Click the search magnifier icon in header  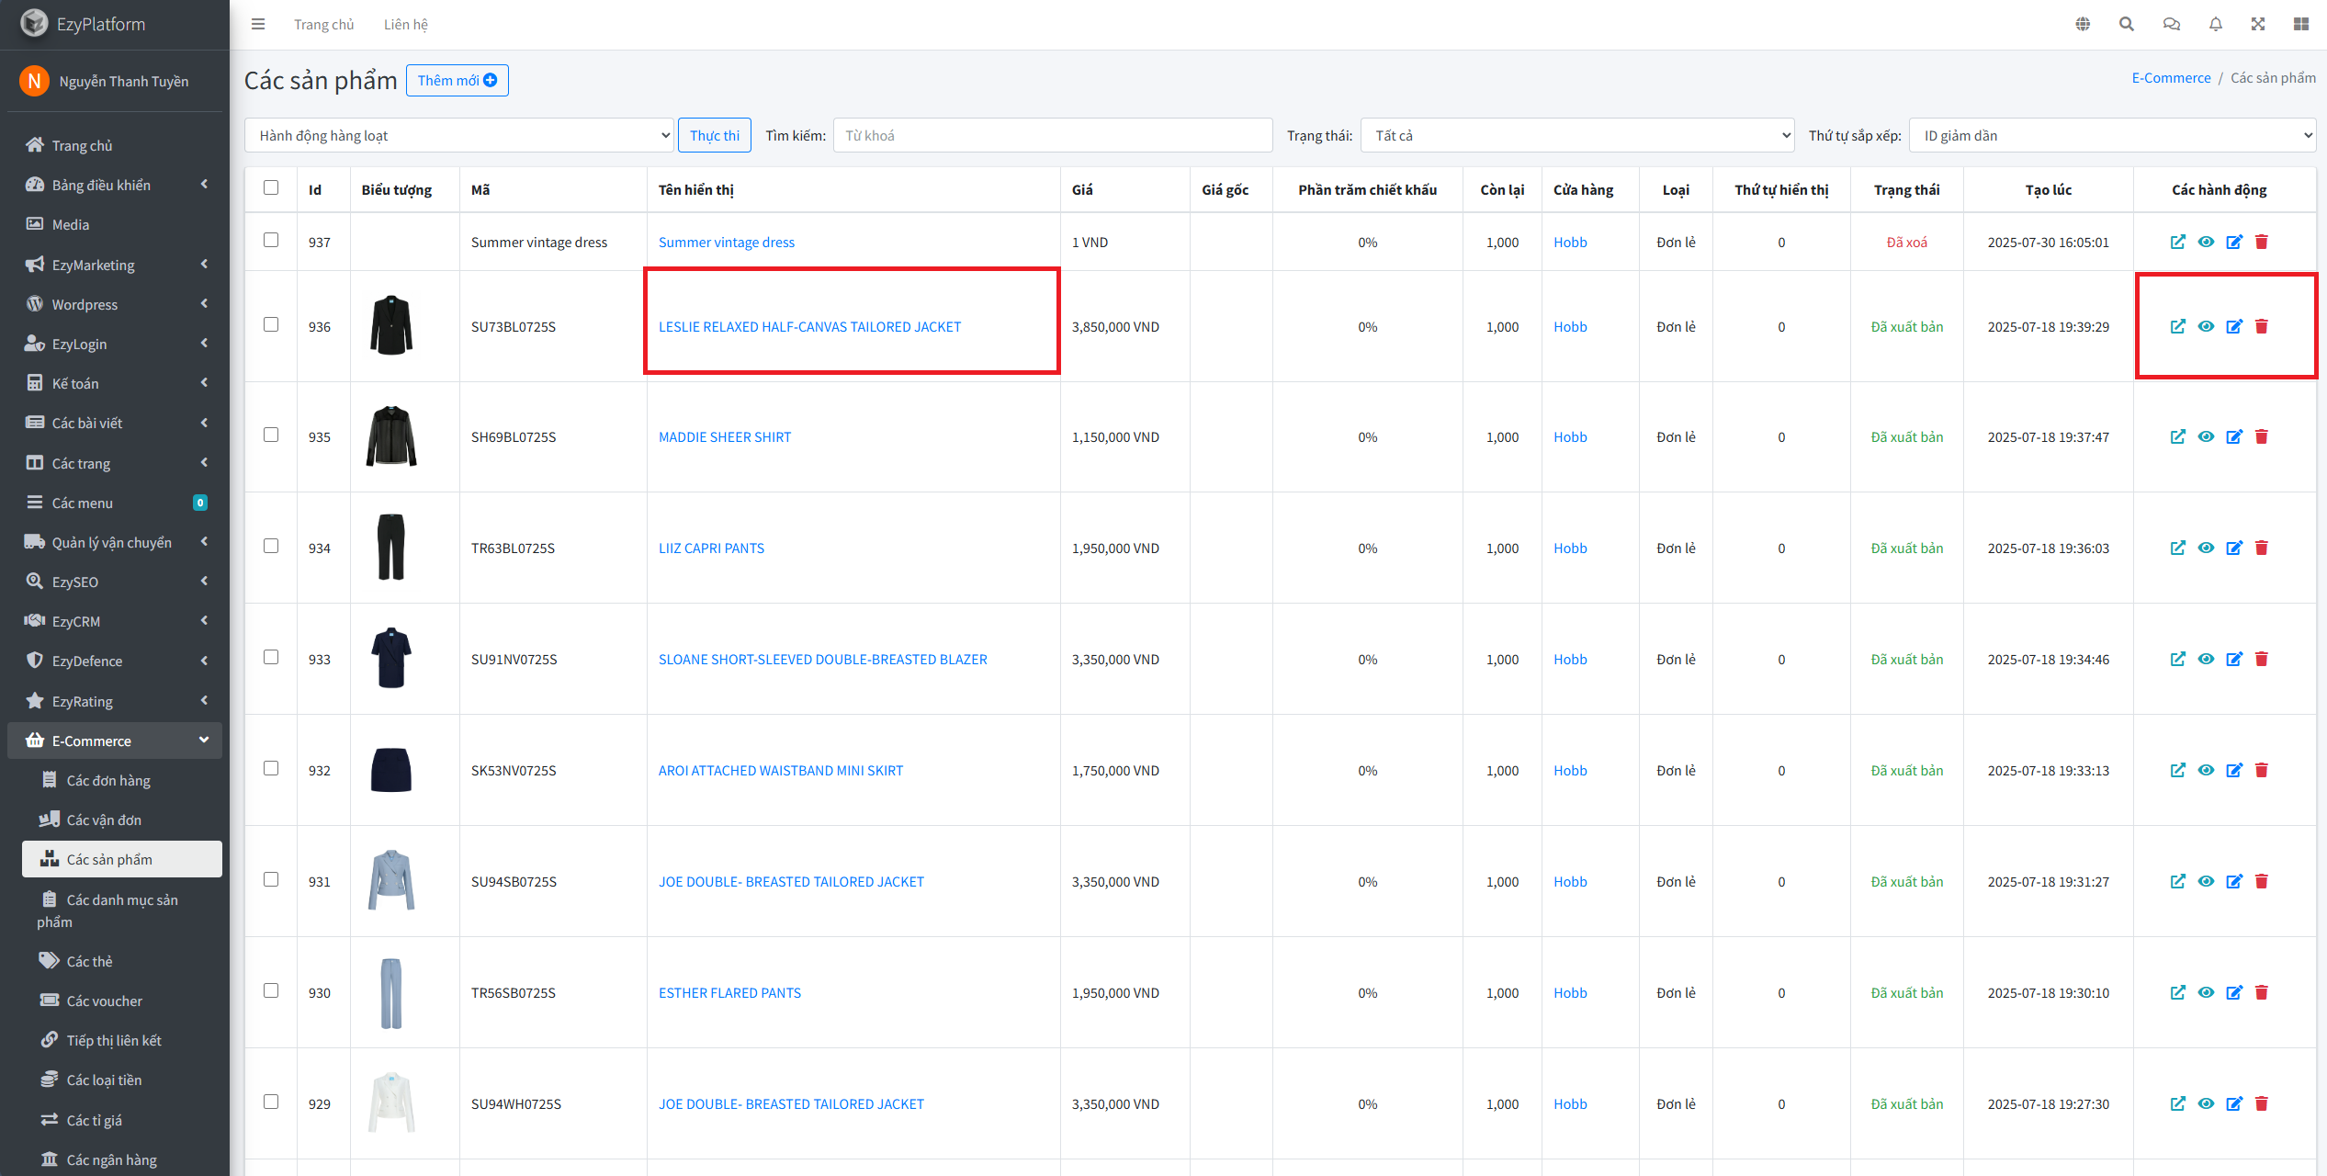(2126, 25)
